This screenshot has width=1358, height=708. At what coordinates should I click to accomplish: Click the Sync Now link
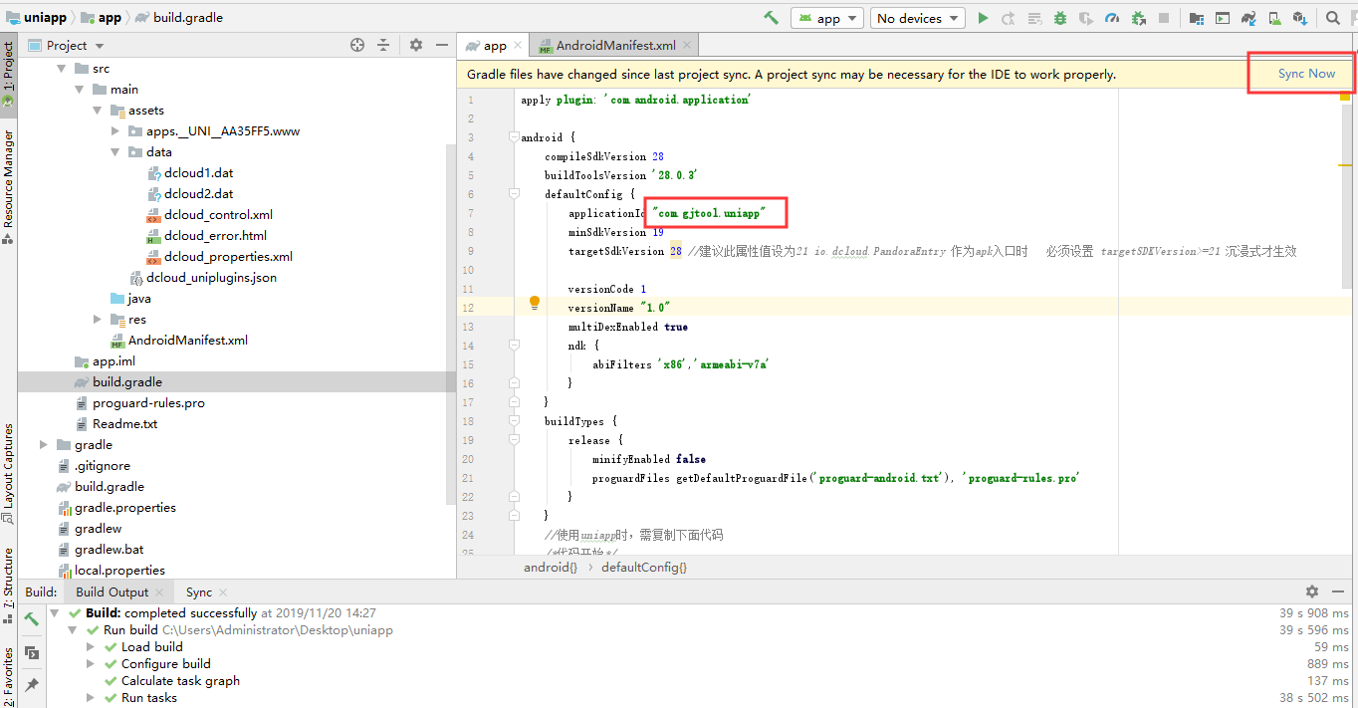click(x=1306, y=74)
